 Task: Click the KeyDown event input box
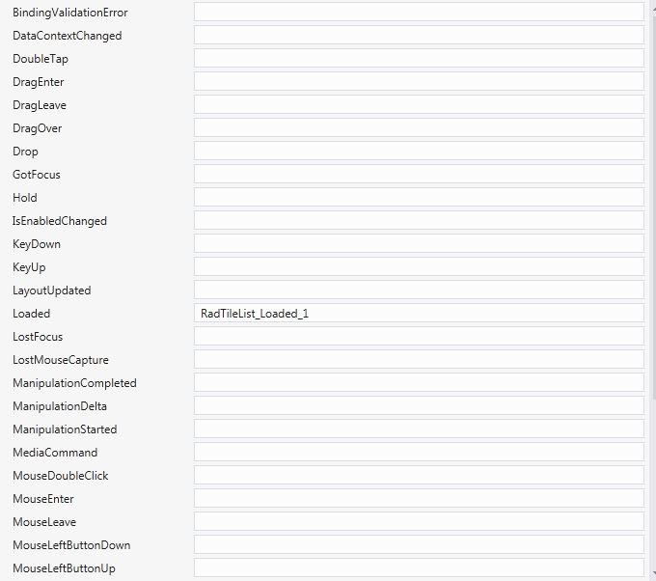(419, 243)
